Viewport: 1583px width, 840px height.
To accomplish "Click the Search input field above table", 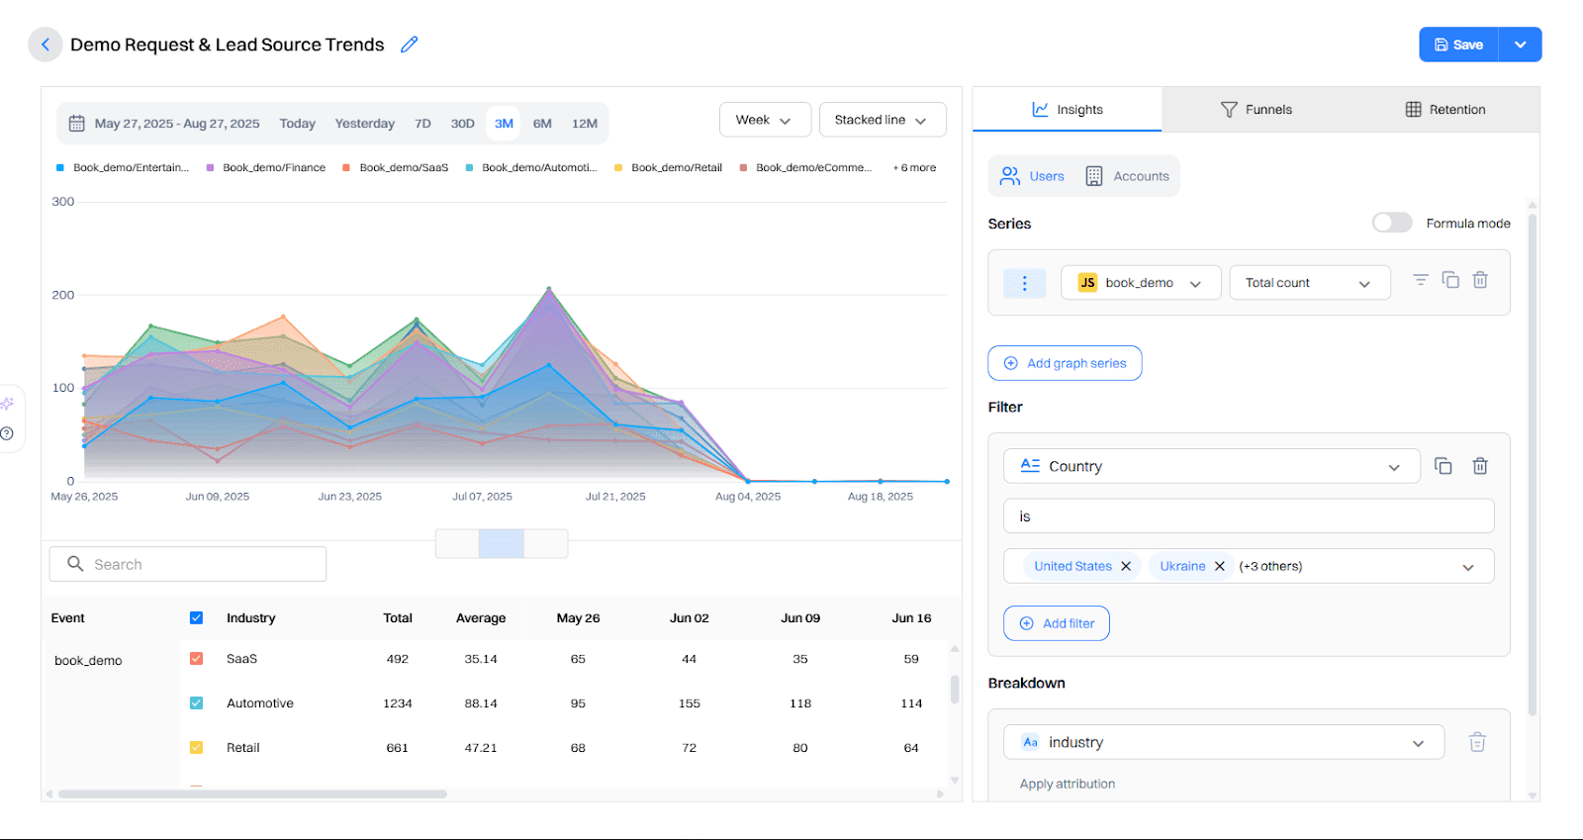I will click(188, 564).
